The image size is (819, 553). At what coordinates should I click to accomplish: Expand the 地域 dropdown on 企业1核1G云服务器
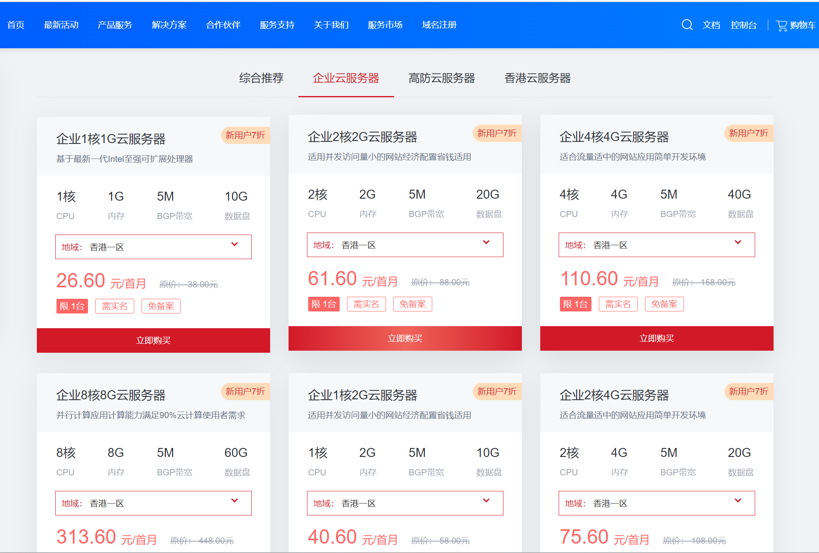[153, 246]
